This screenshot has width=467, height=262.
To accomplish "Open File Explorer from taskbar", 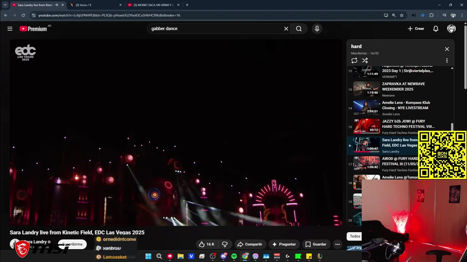I will coord(181,256).
